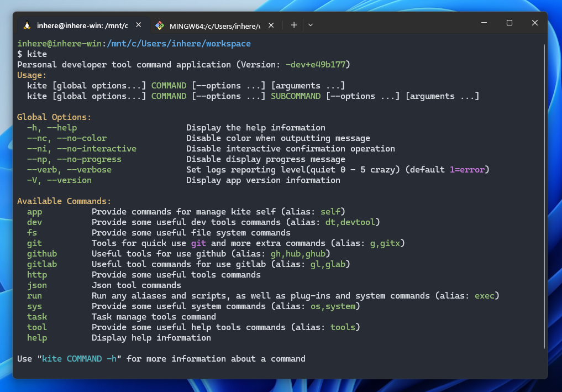Click the 'git' command name in list

pyautogui.click(x=34, y=243)
